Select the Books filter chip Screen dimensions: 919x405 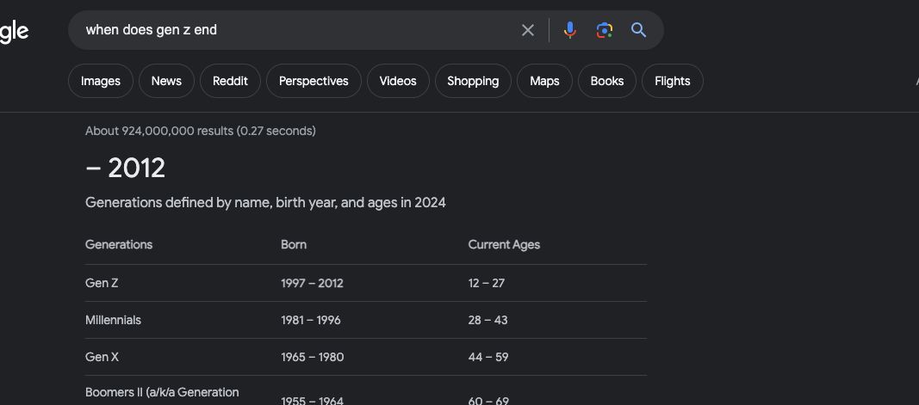pyautogui.click(x=606, y=81)
